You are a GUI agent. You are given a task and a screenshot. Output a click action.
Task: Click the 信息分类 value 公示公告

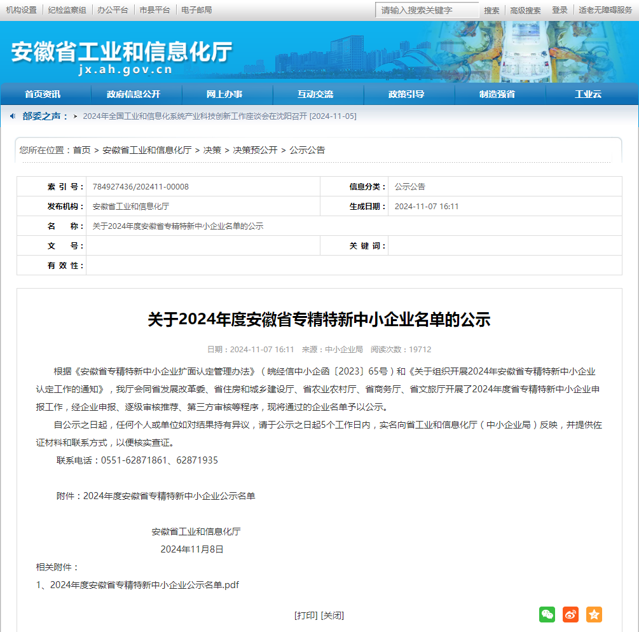click(410, 187)
